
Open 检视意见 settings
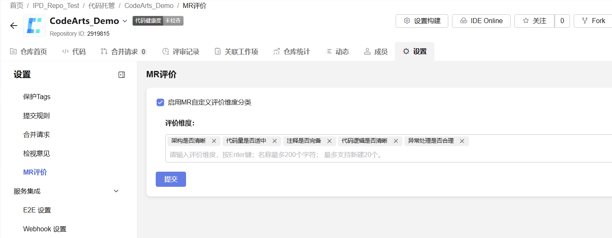pyautogui.click(x=36, y=154)
